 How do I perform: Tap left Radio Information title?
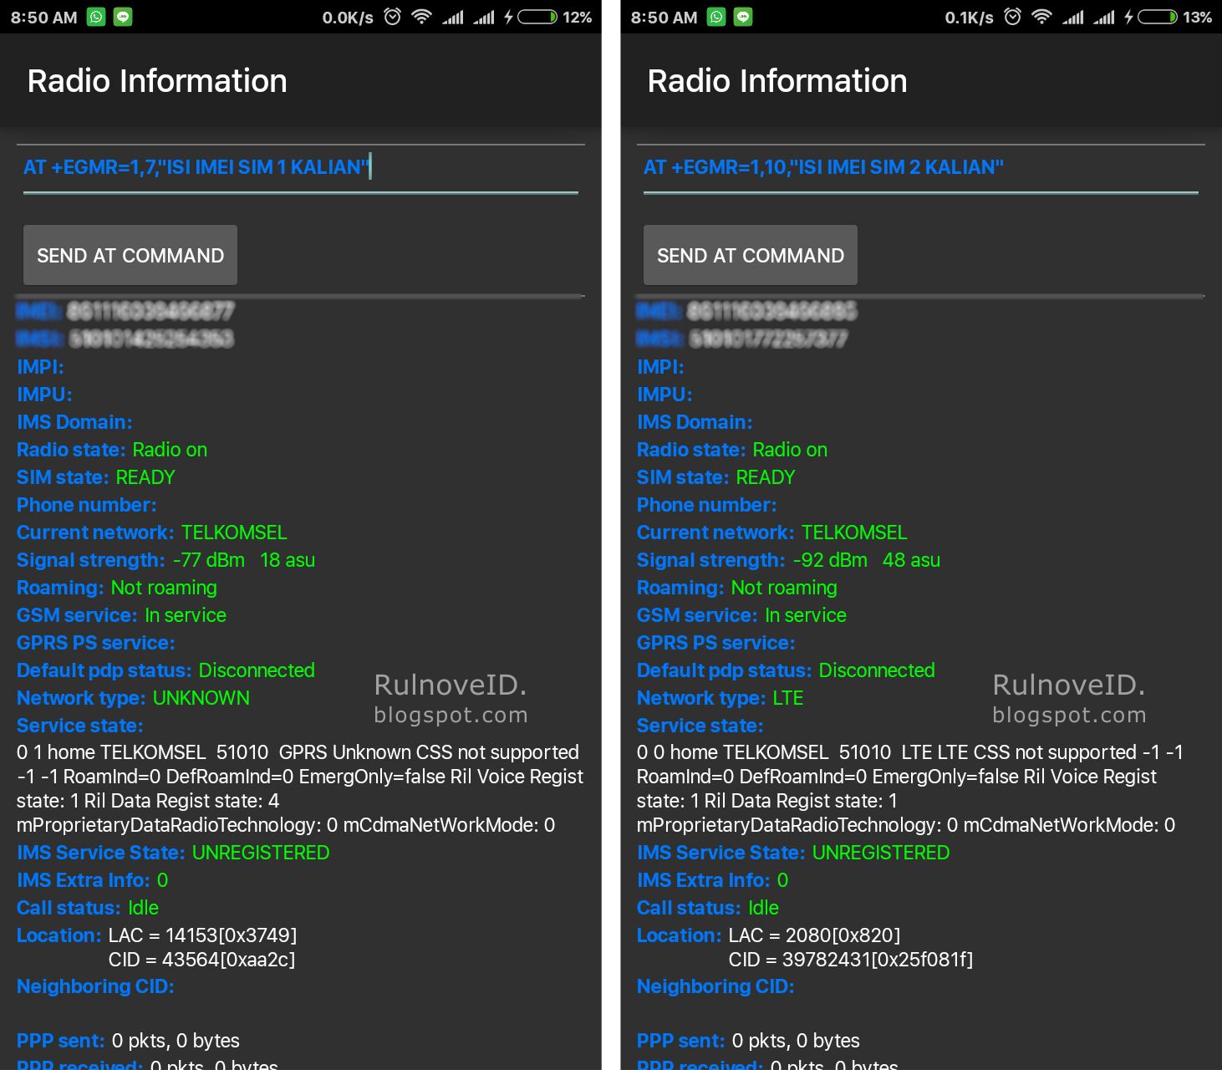tap(157, 81)
